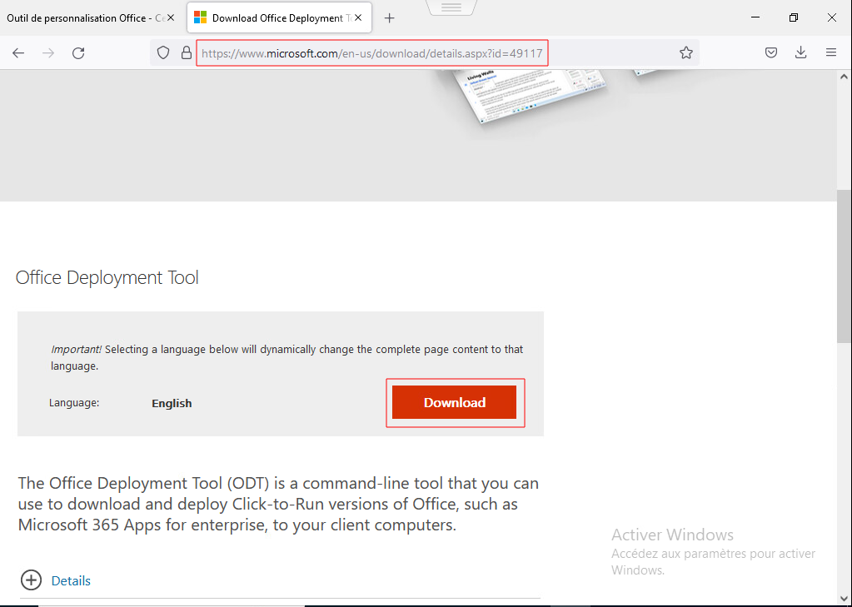Close the Outil de personnalisation Office tab
The width and height of the screenshot is (852, 607).
(171, 18)
